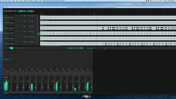Adjust the playback rate slider in transport

pos(106,49)
